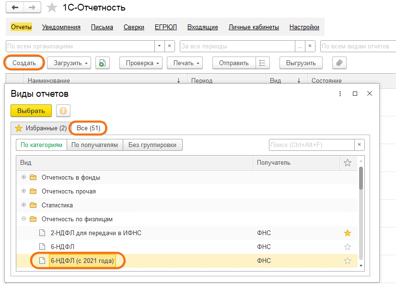Viewport: 396px width, 284px height.
Task: Unfavorite 2-НДФЛ для передачи в ИФНС star
Action: [348, 233]
